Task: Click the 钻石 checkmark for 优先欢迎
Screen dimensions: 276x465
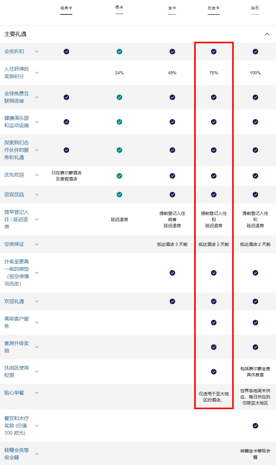Action: [255, 176]
